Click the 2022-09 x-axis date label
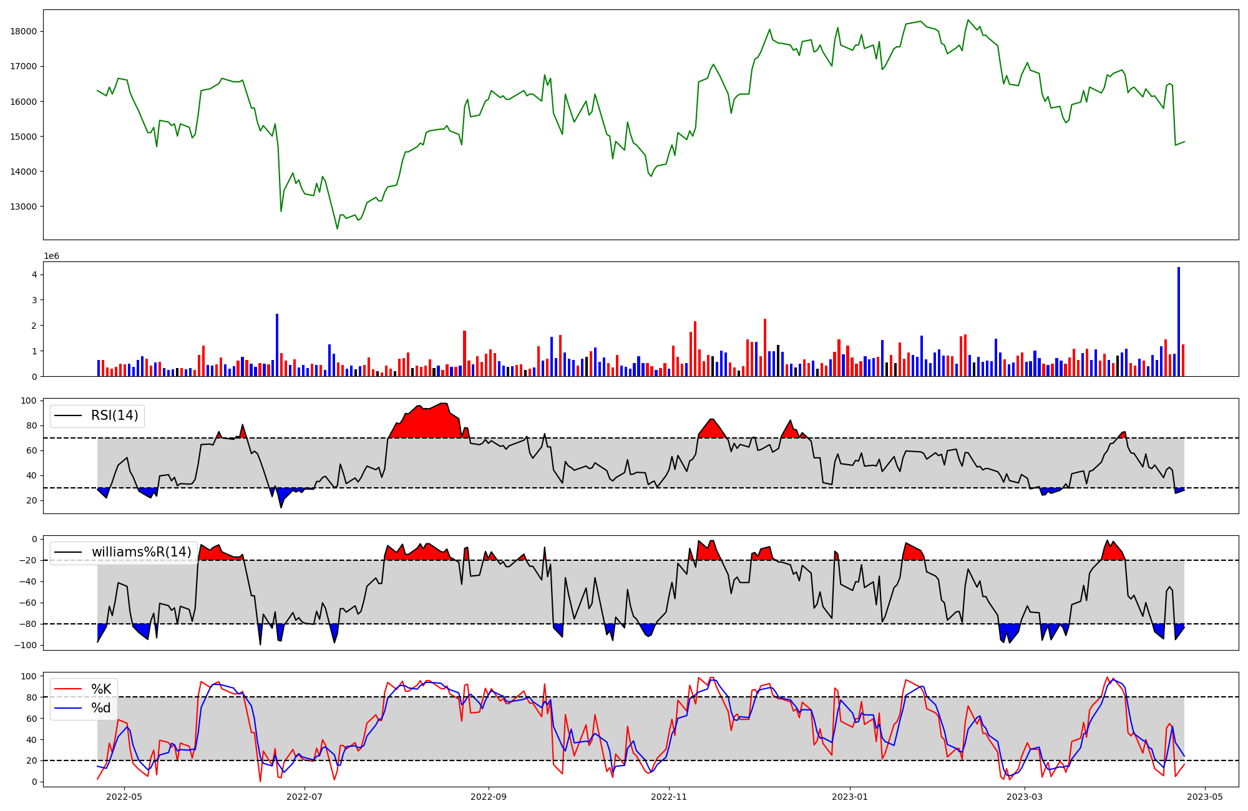The height and width of the screenshot is (811, 1248). [488, 797]
